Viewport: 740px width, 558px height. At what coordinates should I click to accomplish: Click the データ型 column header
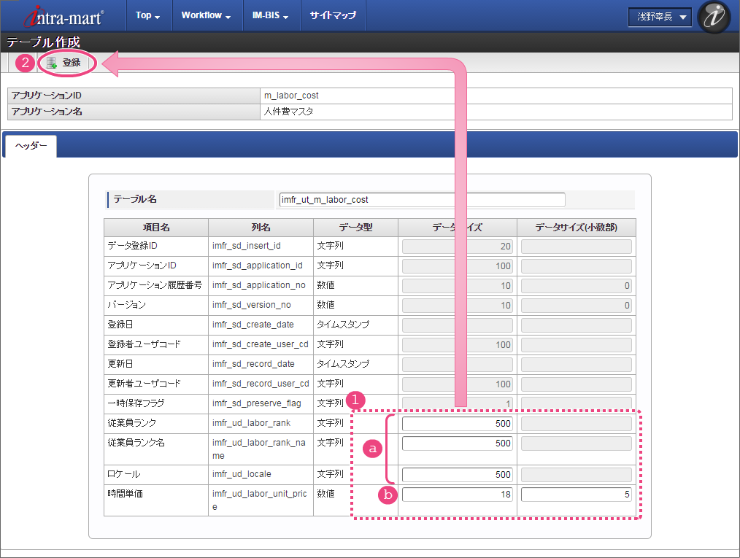[x=356, y=228]
